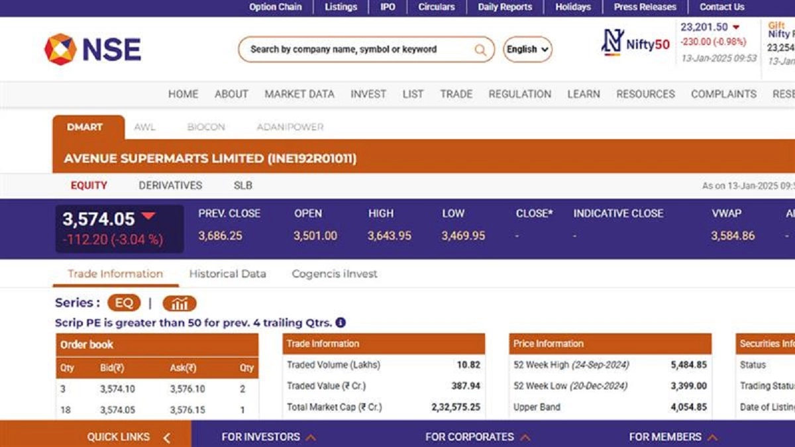Open the Option Chain link
The image size is (795, 447).
pos(275,7)
